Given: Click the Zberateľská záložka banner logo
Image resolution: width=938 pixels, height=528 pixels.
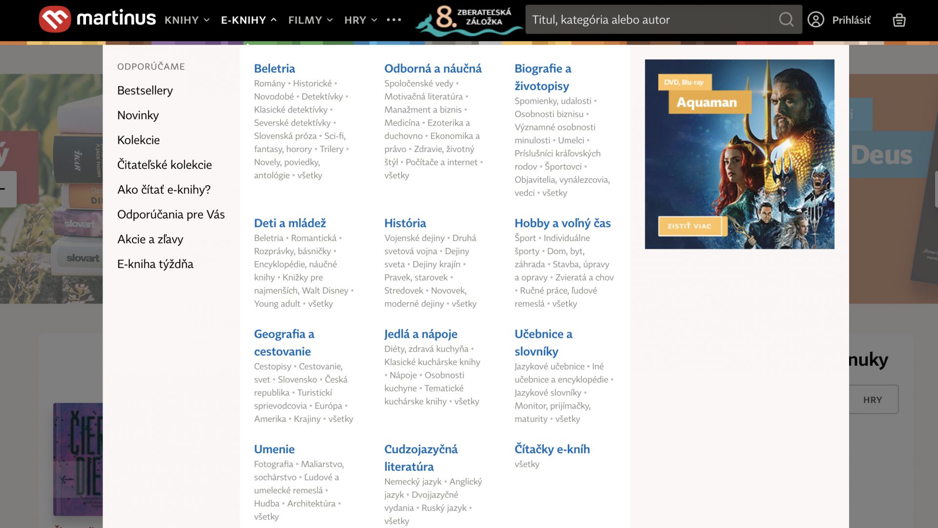Looking at the screenshot, I should point(468,20).
